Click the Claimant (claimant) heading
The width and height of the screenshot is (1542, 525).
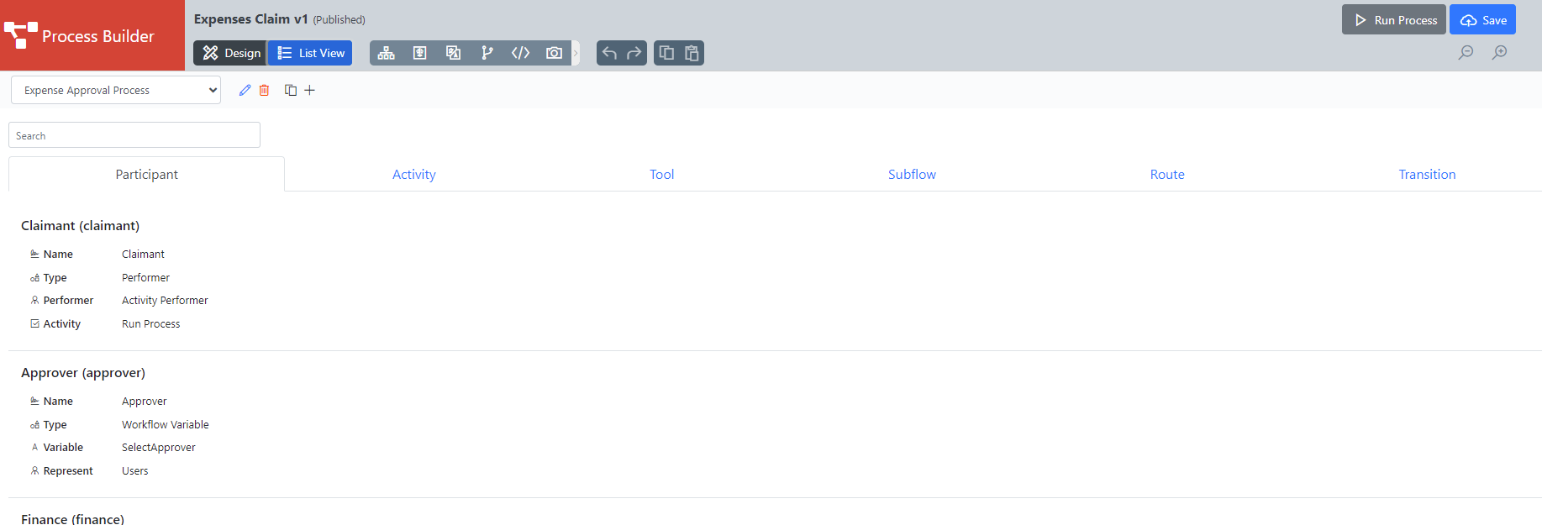coord(81,225)
